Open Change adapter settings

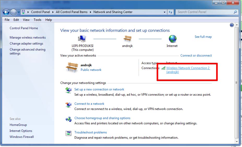click(x=26, y=44)
